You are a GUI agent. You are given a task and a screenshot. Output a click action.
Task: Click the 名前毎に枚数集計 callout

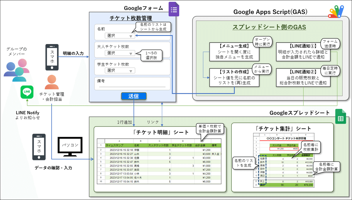[311, 147]
